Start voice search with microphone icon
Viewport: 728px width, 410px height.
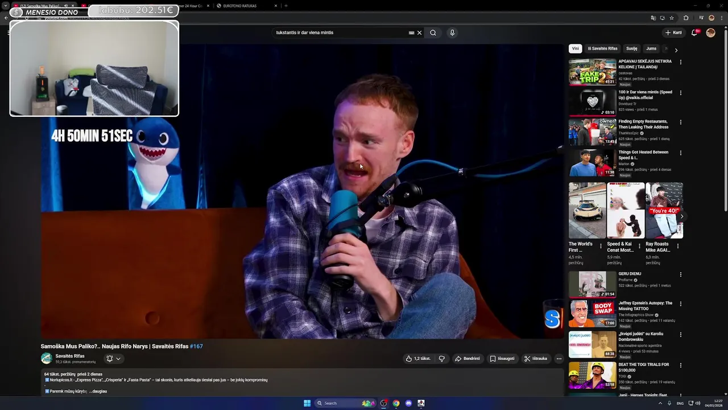click(x=452, y=32)
